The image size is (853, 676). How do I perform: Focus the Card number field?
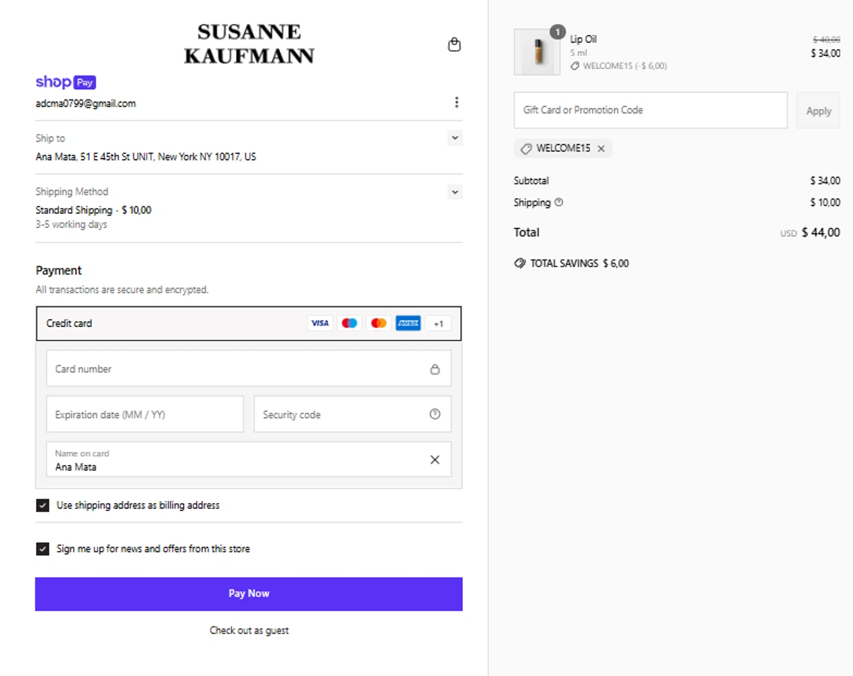249,369
